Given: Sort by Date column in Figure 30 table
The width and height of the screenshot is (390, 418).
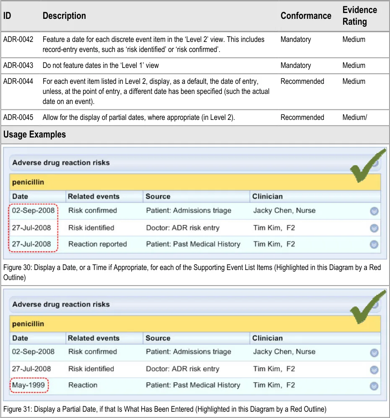Looking at the screenshot, I should (x=20, y=196).
